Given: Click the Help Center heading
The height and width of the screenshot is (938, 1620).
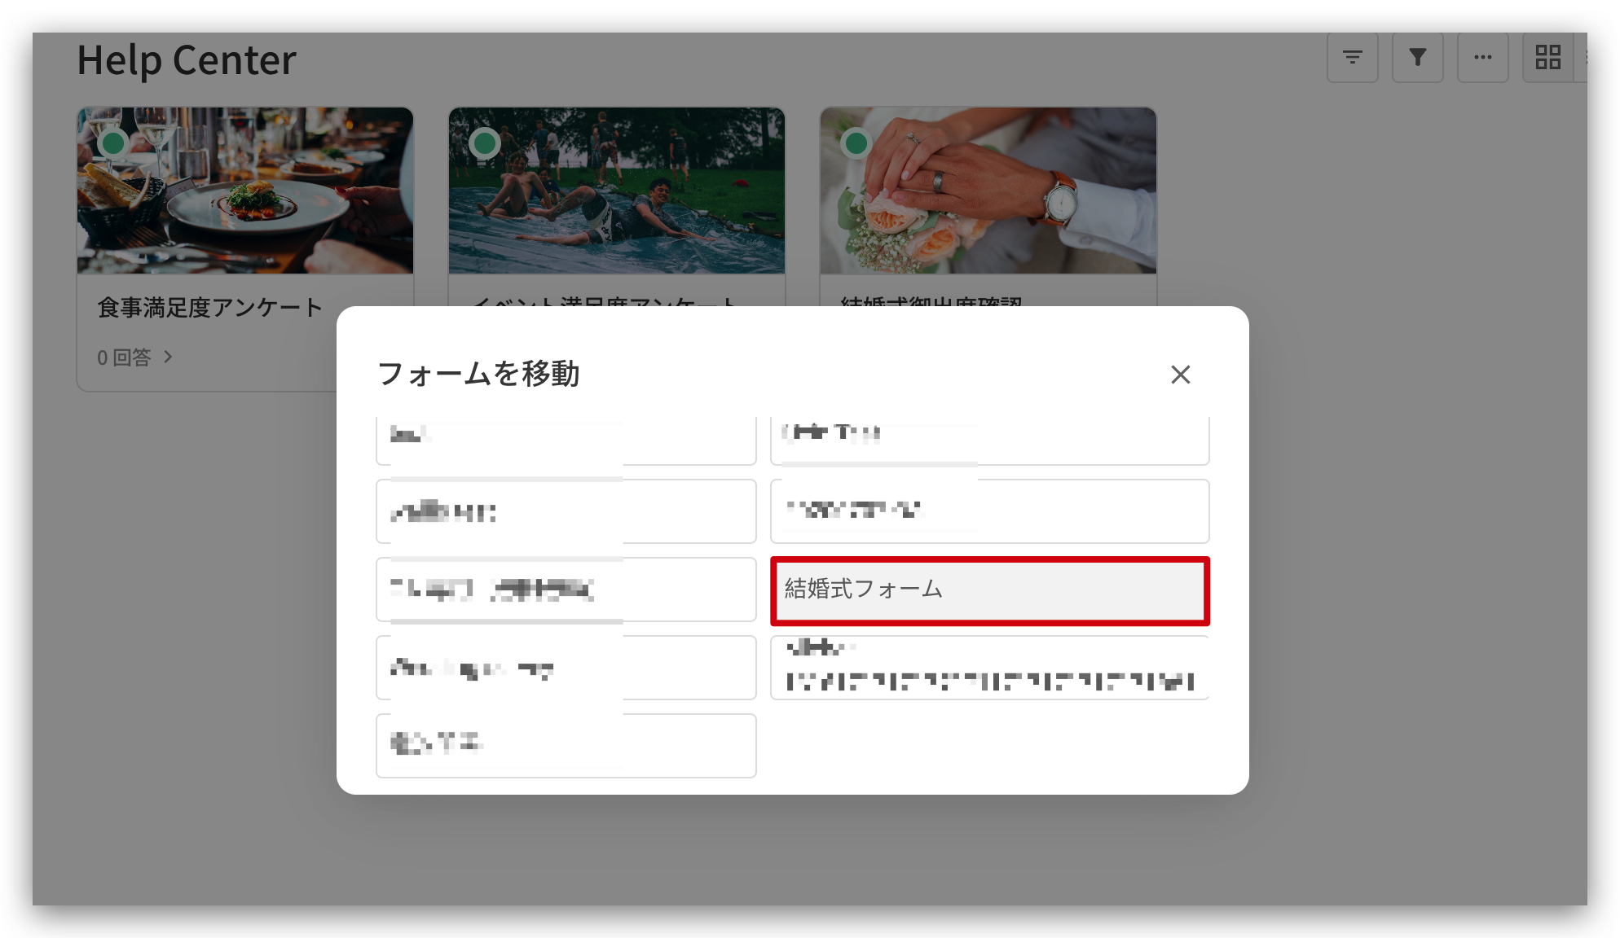Looking at the screenshot, I should tap(187, 60).
